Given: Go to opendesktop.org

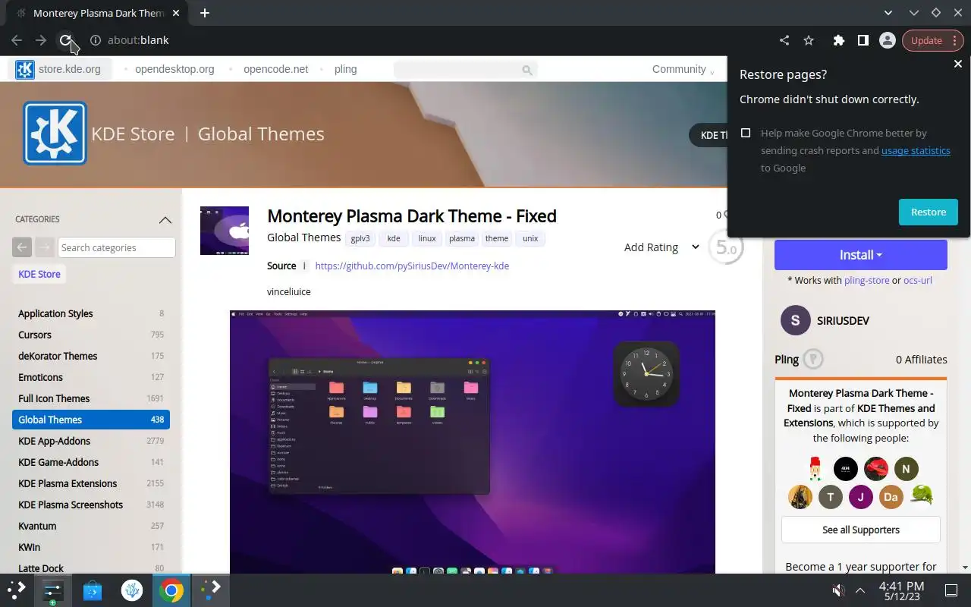Looking at the screenshot, I should pyautogui.click(x=174, y=69).
